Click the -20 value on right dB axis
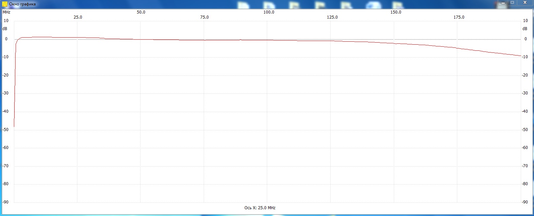 click(525, 75)
